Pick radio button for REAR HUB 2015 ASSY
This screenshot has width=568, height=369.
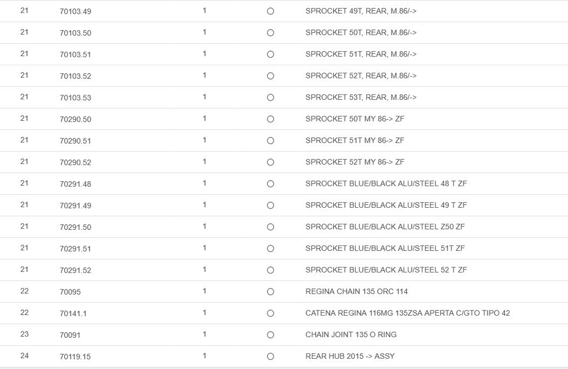[270, 357]
